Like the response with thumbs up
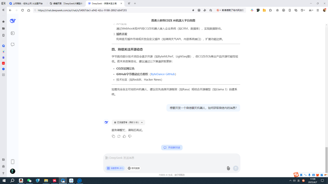Viewport: 328px width, 184px height. (x=124, y=136)
